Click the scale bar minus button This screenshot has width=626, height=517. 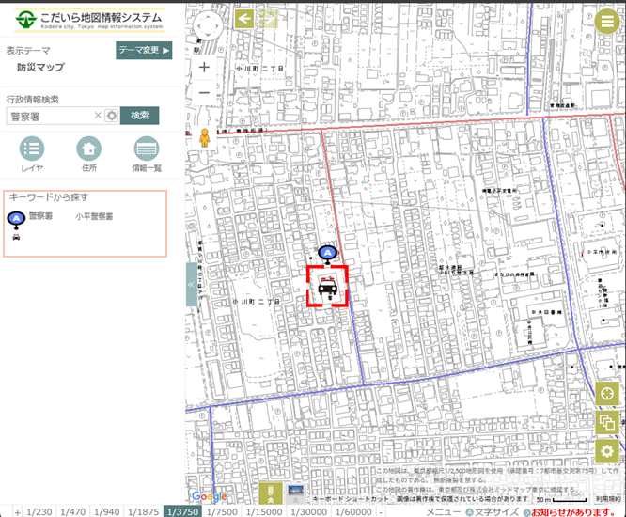pyautogui.click(x=381, y=512)
